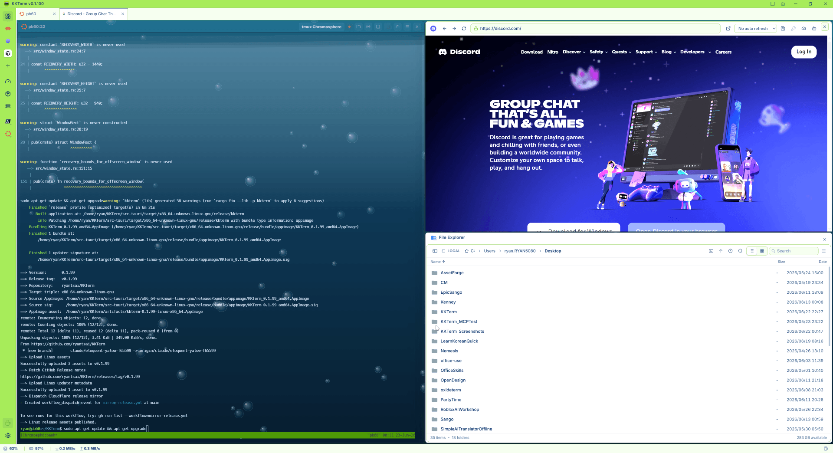The height and width of the screenshot is (453, 833).
Task: Open terminal here in File Explorer
Action: click(711, 251)
